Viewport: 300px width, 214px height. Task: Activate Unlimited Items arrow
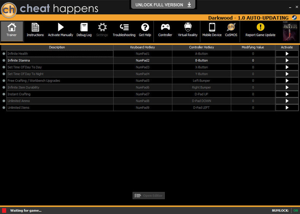click(287, 108)
